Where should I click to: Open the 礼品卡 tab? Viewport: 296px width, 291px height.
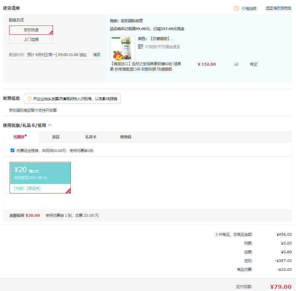pyautogui.click(x=91, y=137)
